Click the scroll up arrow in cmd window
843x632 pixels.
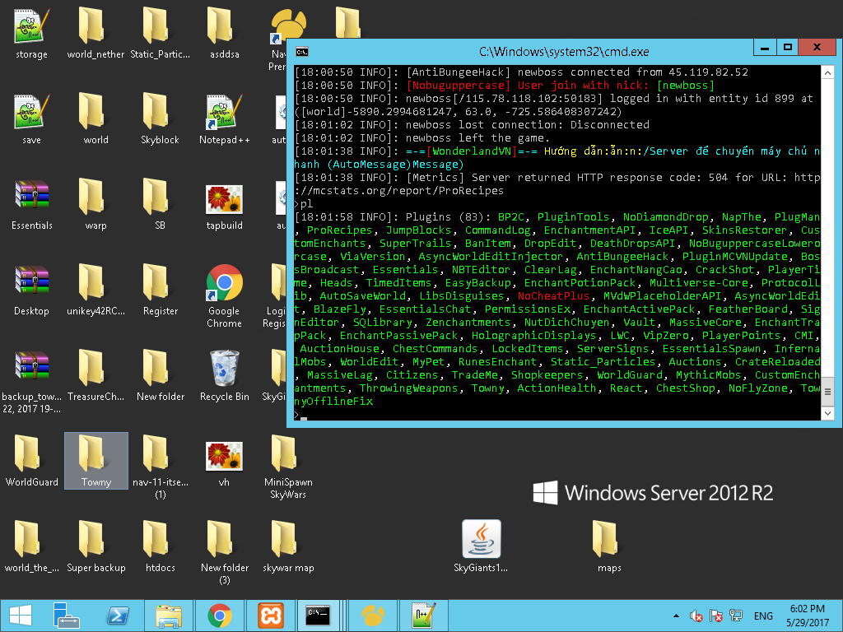pyautogui.click(x=827, y=72)
